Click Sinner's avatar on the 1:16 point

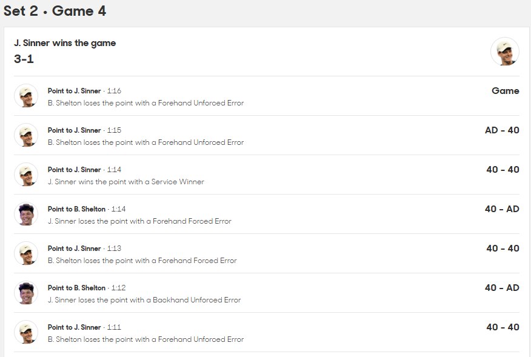[26, 96]
